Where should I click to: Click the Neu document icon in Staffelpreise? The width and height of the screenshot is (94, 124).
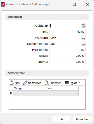12,83
